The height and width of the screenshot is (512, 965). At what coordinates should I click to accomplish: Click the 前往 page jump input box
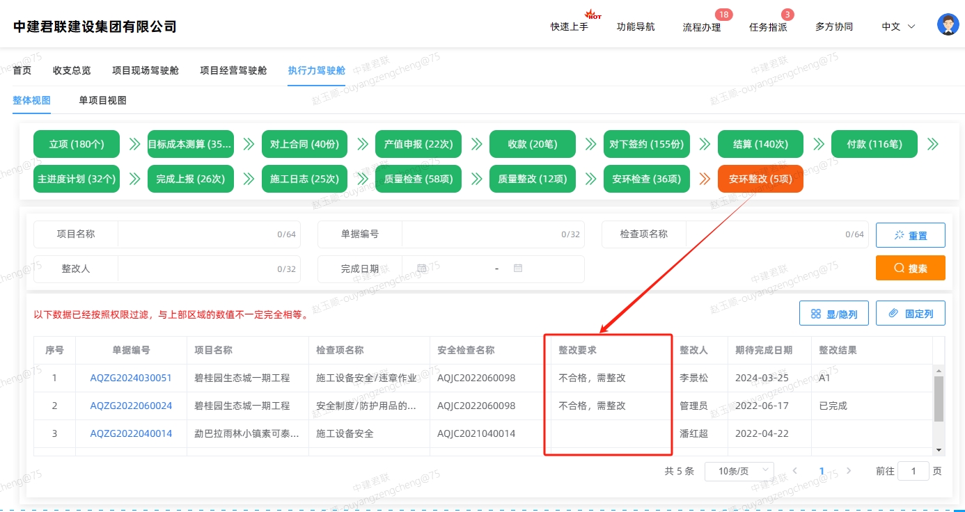[913, 471]
